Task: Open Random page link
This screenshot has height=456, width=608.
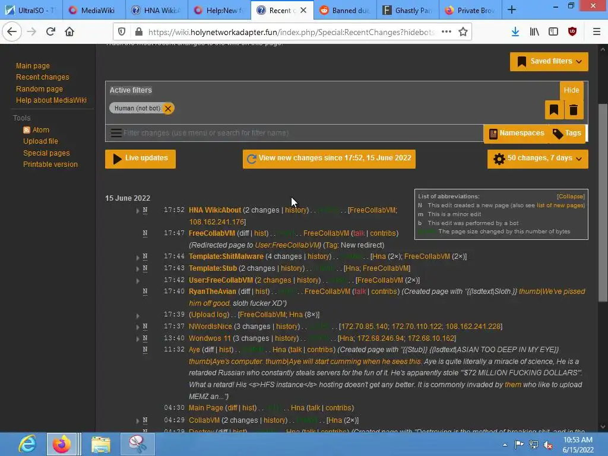Action: click(39, 89)
